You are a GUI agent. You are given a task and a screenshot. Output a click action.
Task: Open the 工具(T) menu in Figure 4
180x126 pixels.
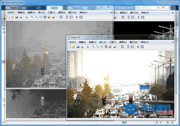click(x=113, y=42)
